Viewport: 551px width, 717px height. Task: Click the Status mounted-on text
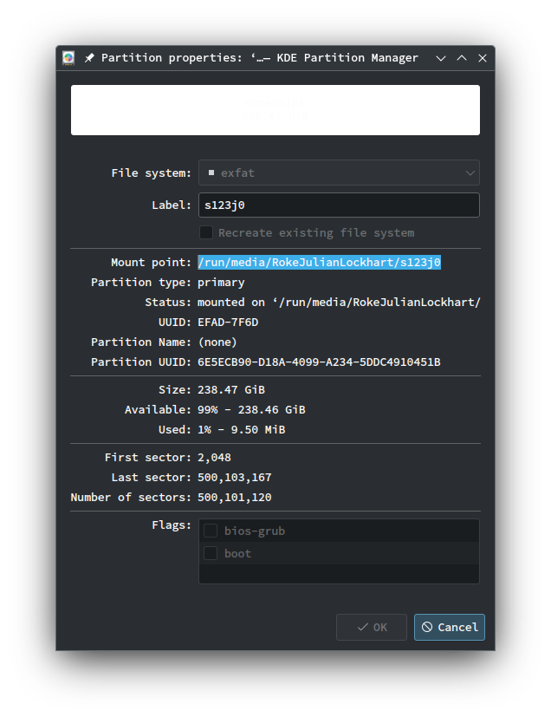pos(339,303)
